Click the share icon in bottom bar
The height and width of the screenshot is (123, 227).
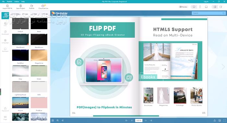(215, 120)
